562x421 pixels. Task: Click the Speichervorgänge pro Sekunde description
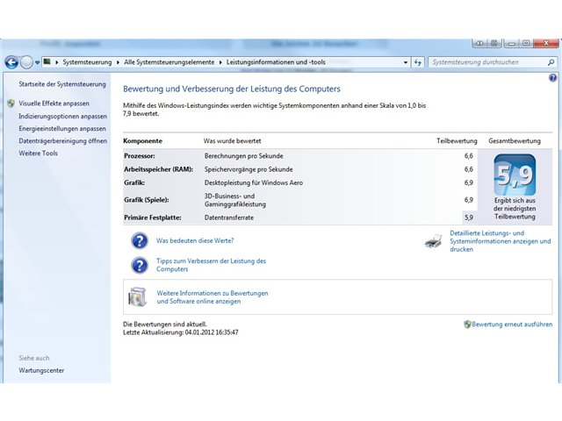point(249,169)
